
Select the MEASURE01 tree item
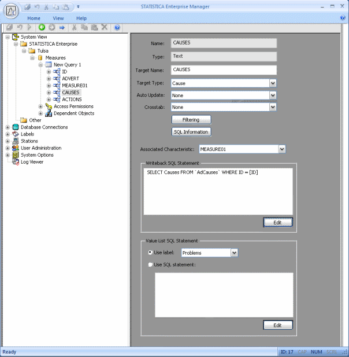(75, 86)
